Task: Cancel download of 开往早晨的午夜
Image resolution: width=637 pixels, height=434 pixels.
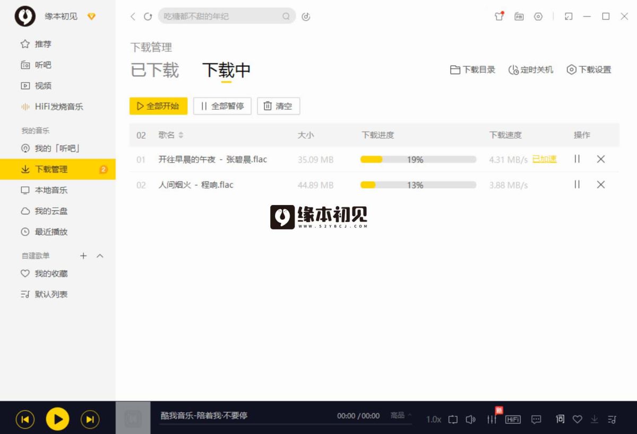Action: point(601,159)
